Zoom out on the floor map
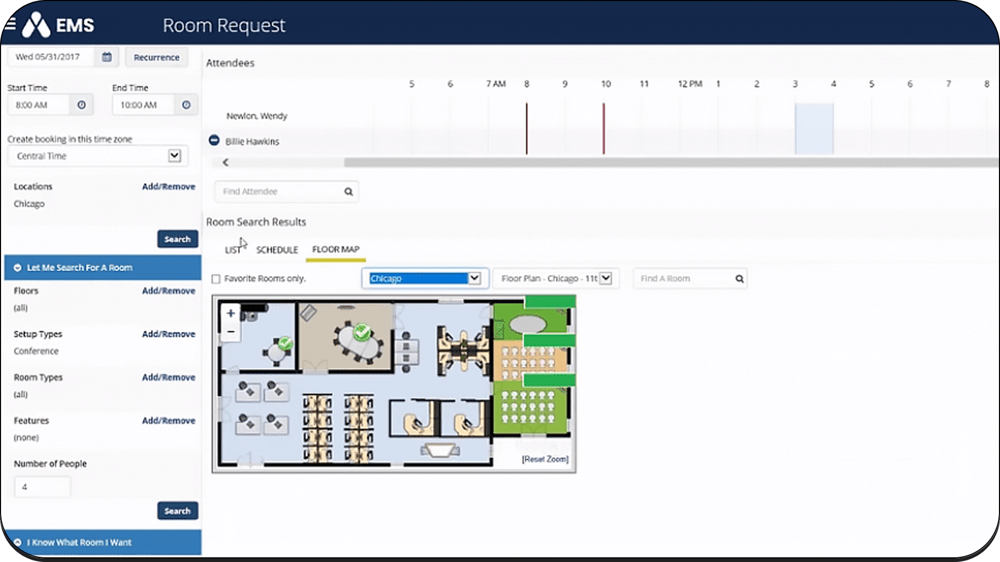Viewport: 1000px width, 562px height. tap(230, 331)
